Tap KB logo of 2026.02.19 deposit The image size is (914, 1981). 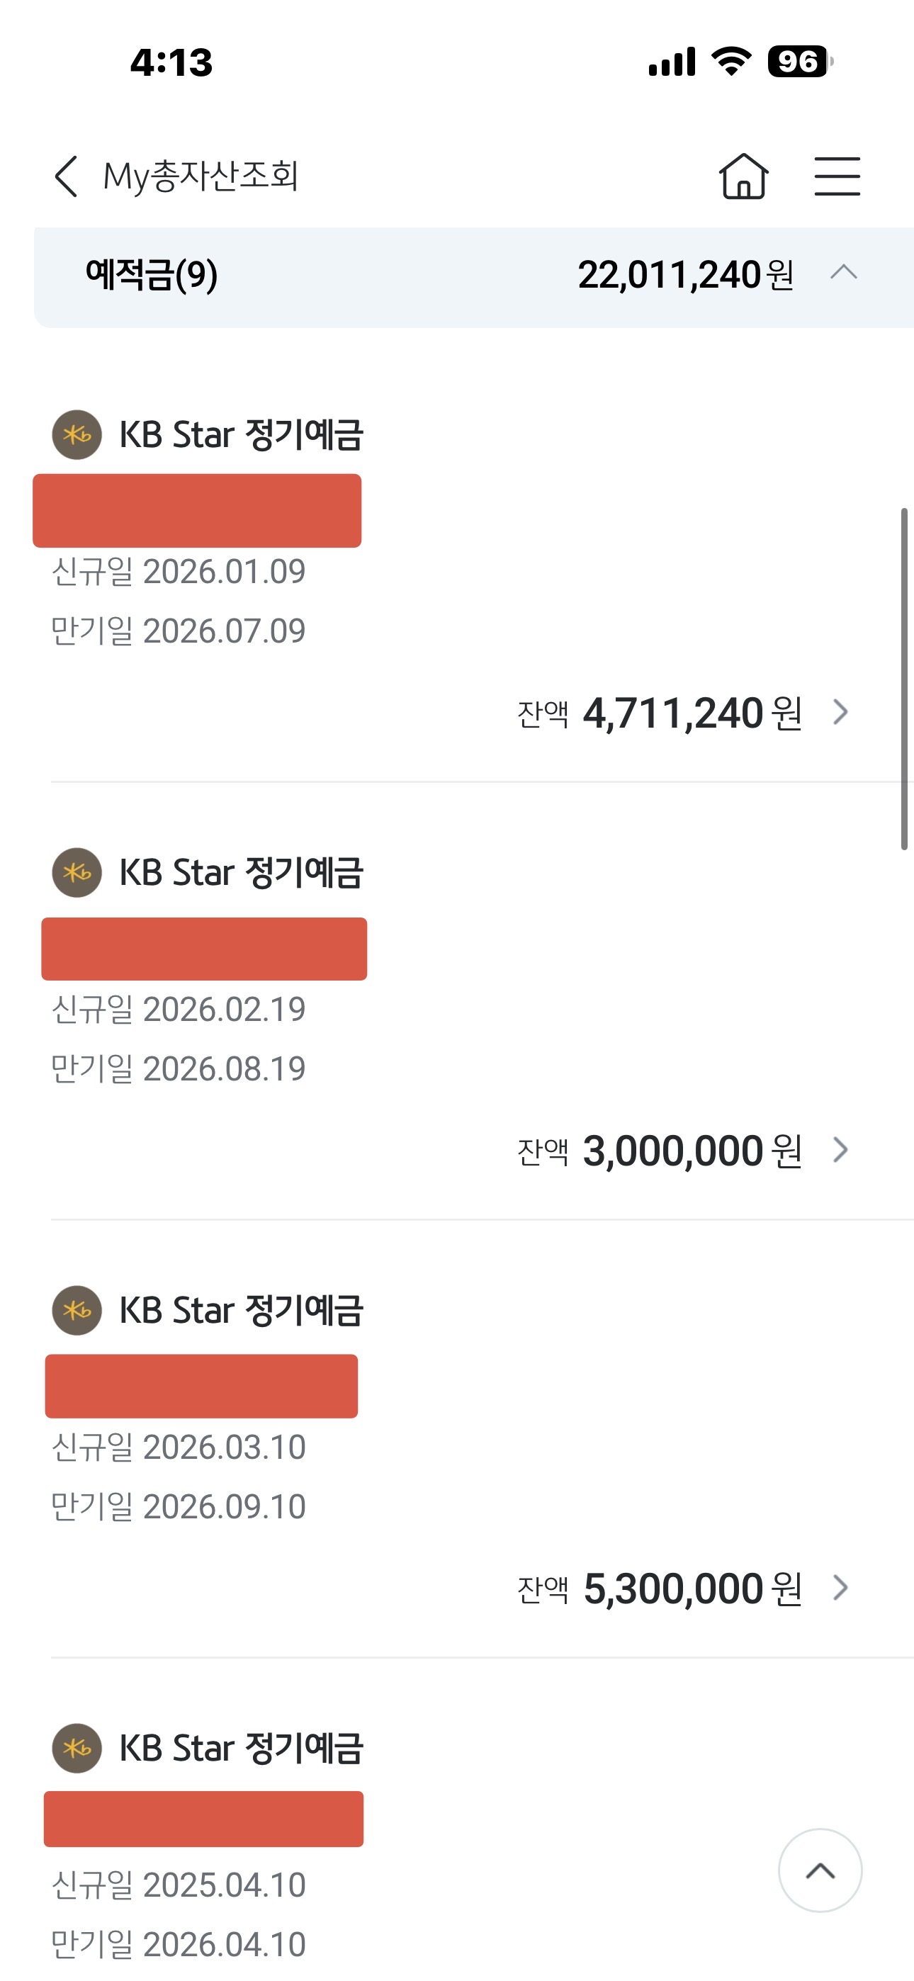coord(77,873)
